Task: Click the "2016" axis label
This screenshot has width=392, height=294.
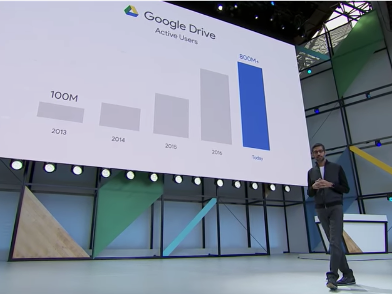Action: (x=217, y=152)
